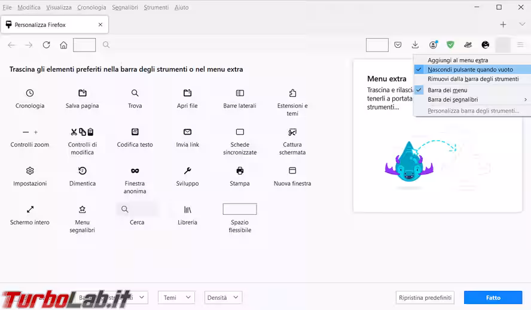Select the Controlli di modifica icons
The height and width of the screenshot is (310, 531).
pyautogui.click(x=83, y=132)
